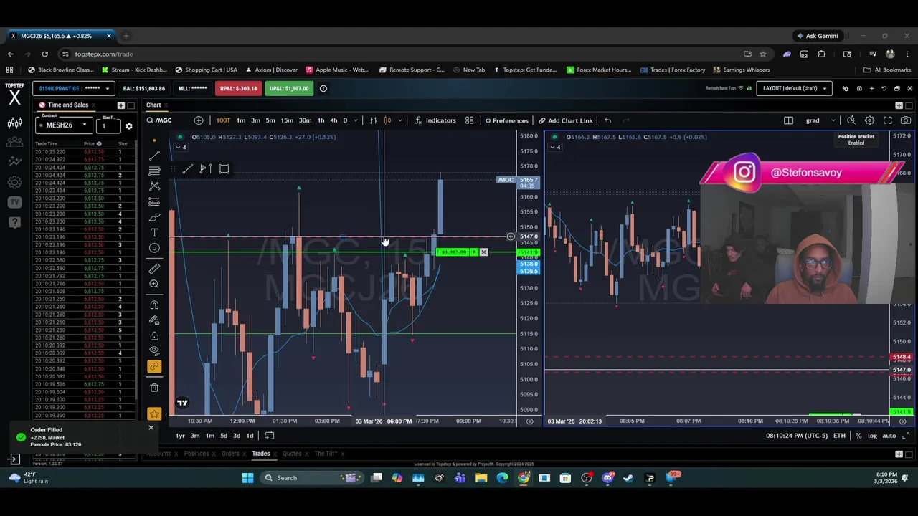Image resolution: width=918 pixels, height=516 pixels.
Task: Switch to the Quotes tab
Action: 292,453
